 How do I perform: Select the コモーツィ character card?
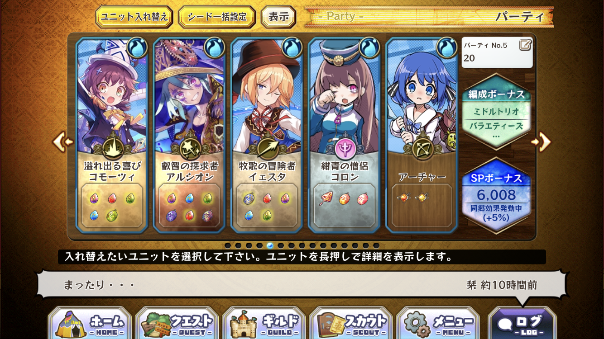tap(112, 135)
